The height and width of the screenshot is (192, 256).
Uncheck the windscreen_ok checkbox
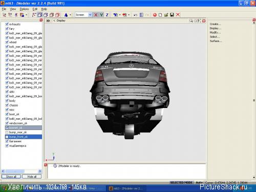(x=7, y=123)
